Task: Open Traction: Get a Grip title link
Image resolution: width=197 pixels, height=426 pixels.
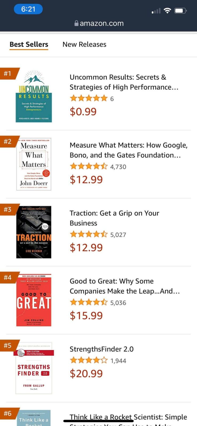Action: [114, 218]
